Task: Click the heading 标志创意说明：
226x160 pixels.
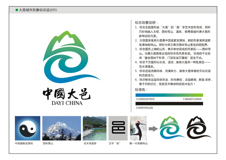Action: [146, 23]
